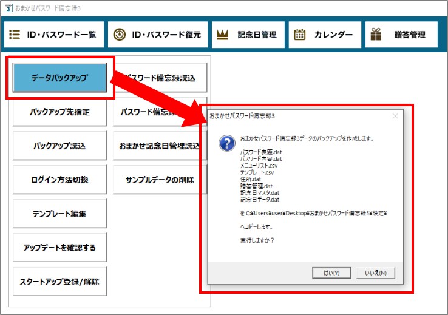Click the 記念日データ.dat text
448x315 pixels.
(x=260, y=199)
